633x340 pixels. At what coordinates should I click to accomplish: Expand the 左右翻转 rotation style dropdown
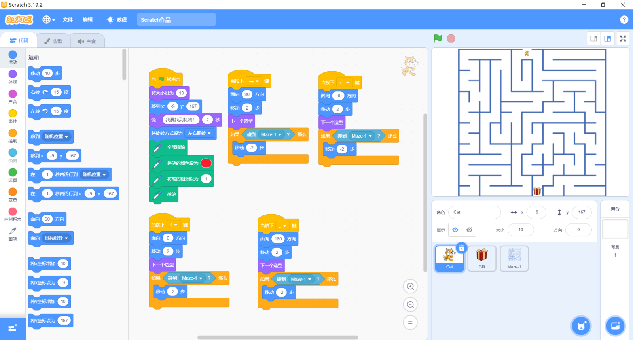(x=199, y=133)
